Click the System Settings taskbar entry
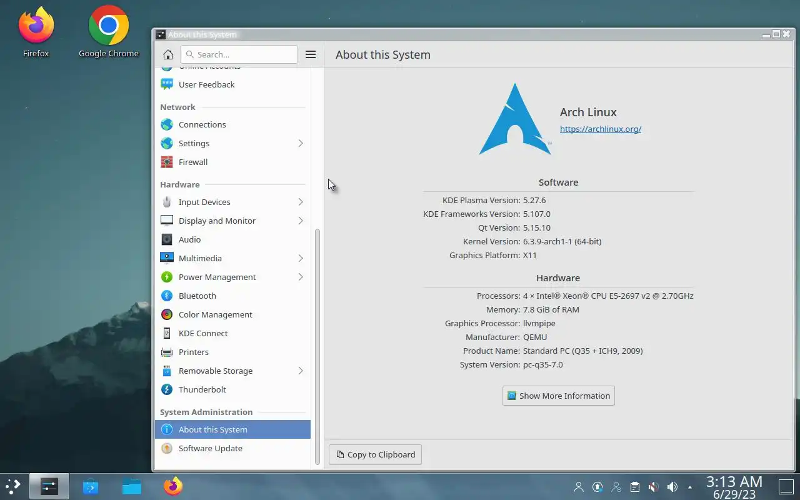The width and height of the screenshot is (800, 500). [49, 486]
